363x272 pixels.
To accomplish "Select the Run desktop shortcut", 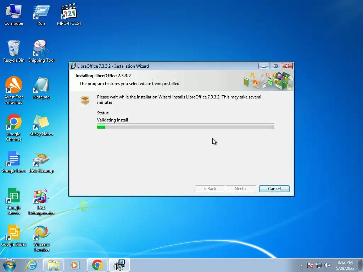I will coord(41,15).
